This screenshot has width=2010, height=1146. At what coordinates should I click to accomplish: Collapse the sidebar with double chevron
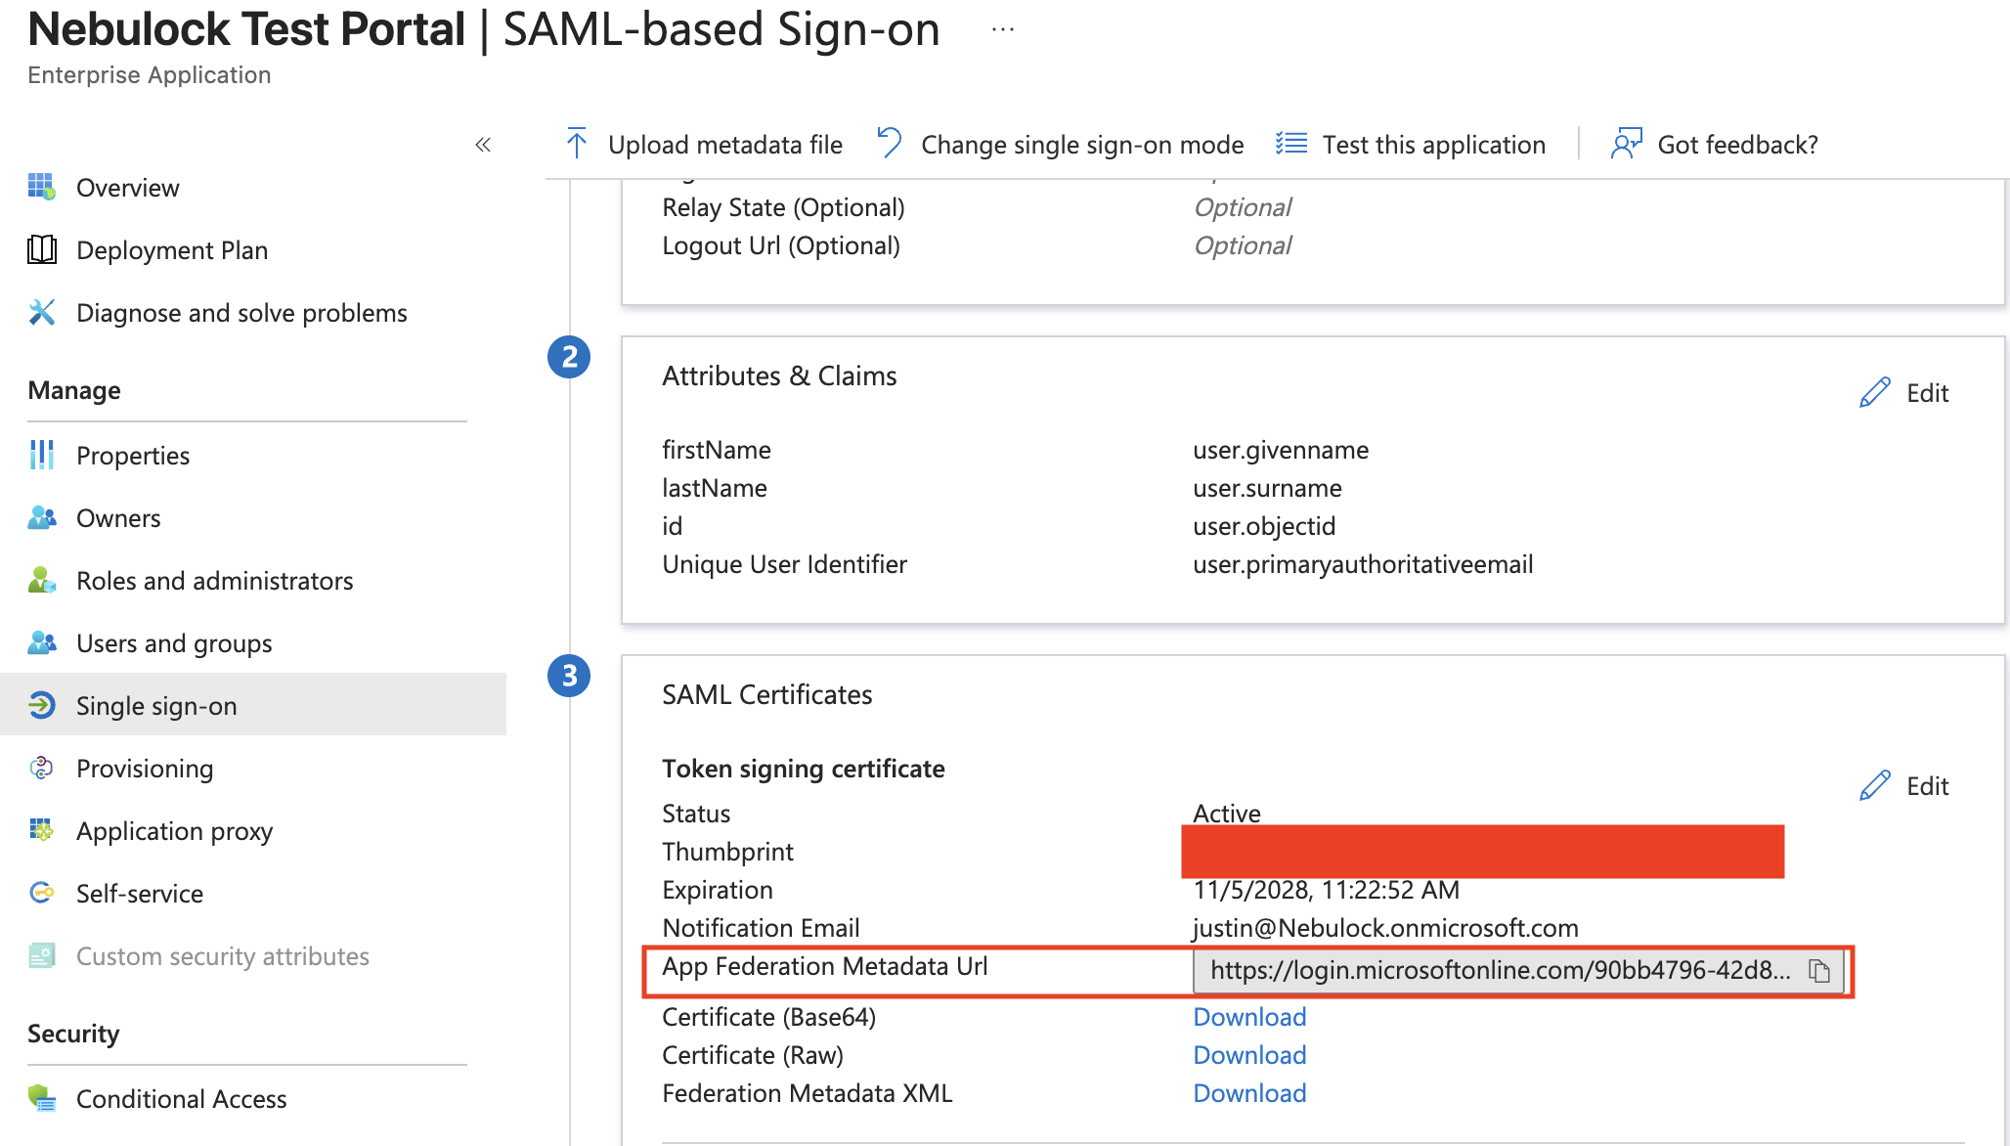(x=483, y=145)
